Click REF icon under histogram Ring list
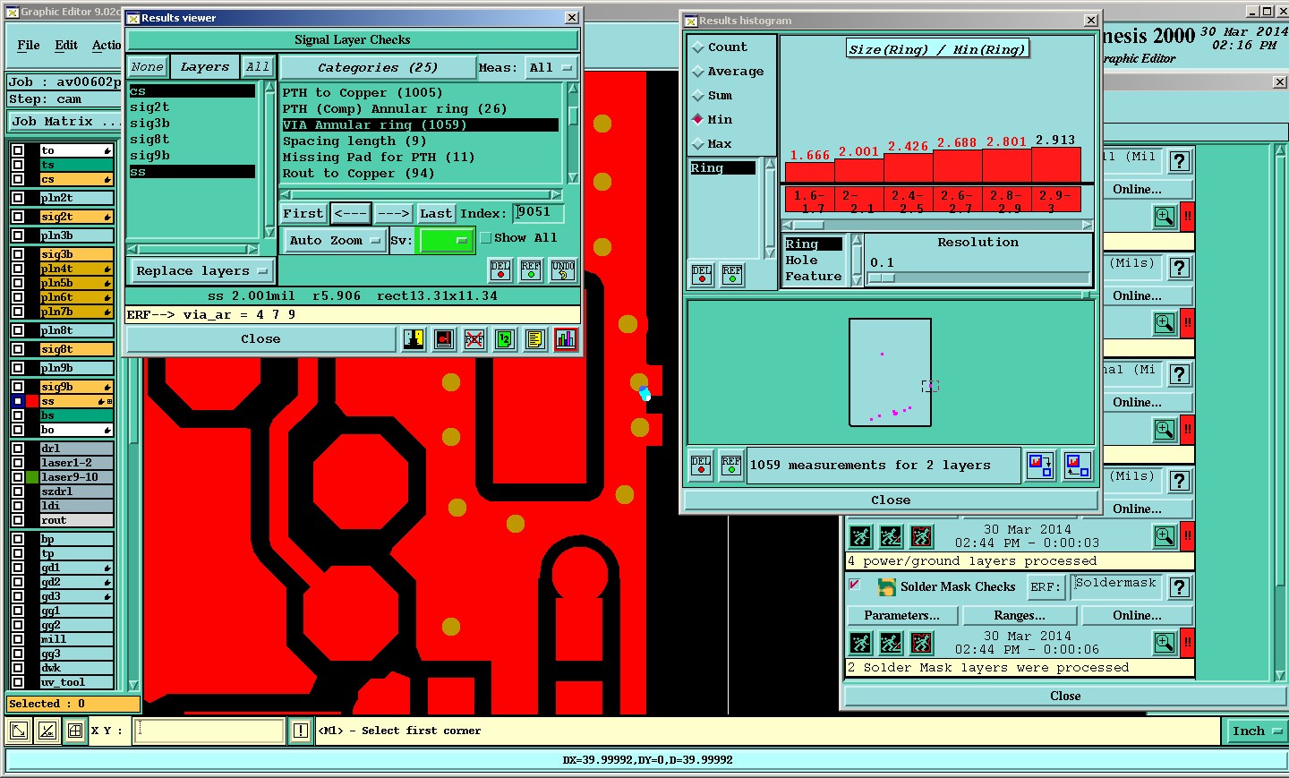Image resolution: width=1289 pixels, height=778 pixels. [732, 275]
